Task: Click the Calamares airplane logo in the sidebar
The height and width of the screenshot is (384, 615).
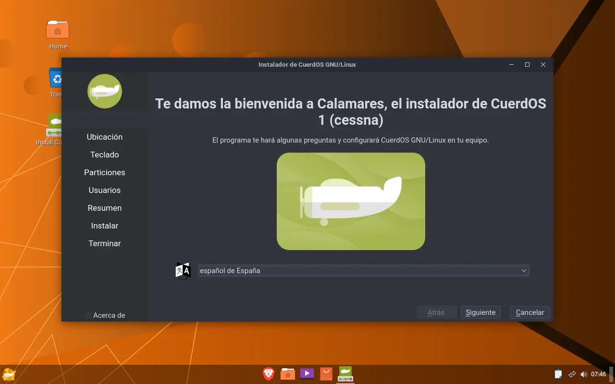Action: pyautogui.click(x=105, y=91)
